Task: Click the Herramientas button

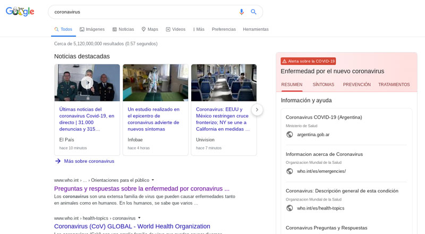Action: [256, 29]
